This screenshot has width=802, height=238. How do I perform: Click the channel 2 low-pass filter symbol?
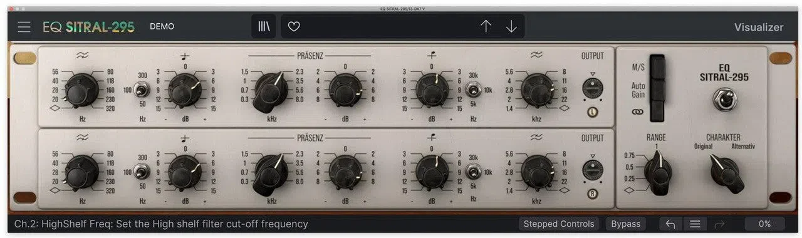(537, 137)
